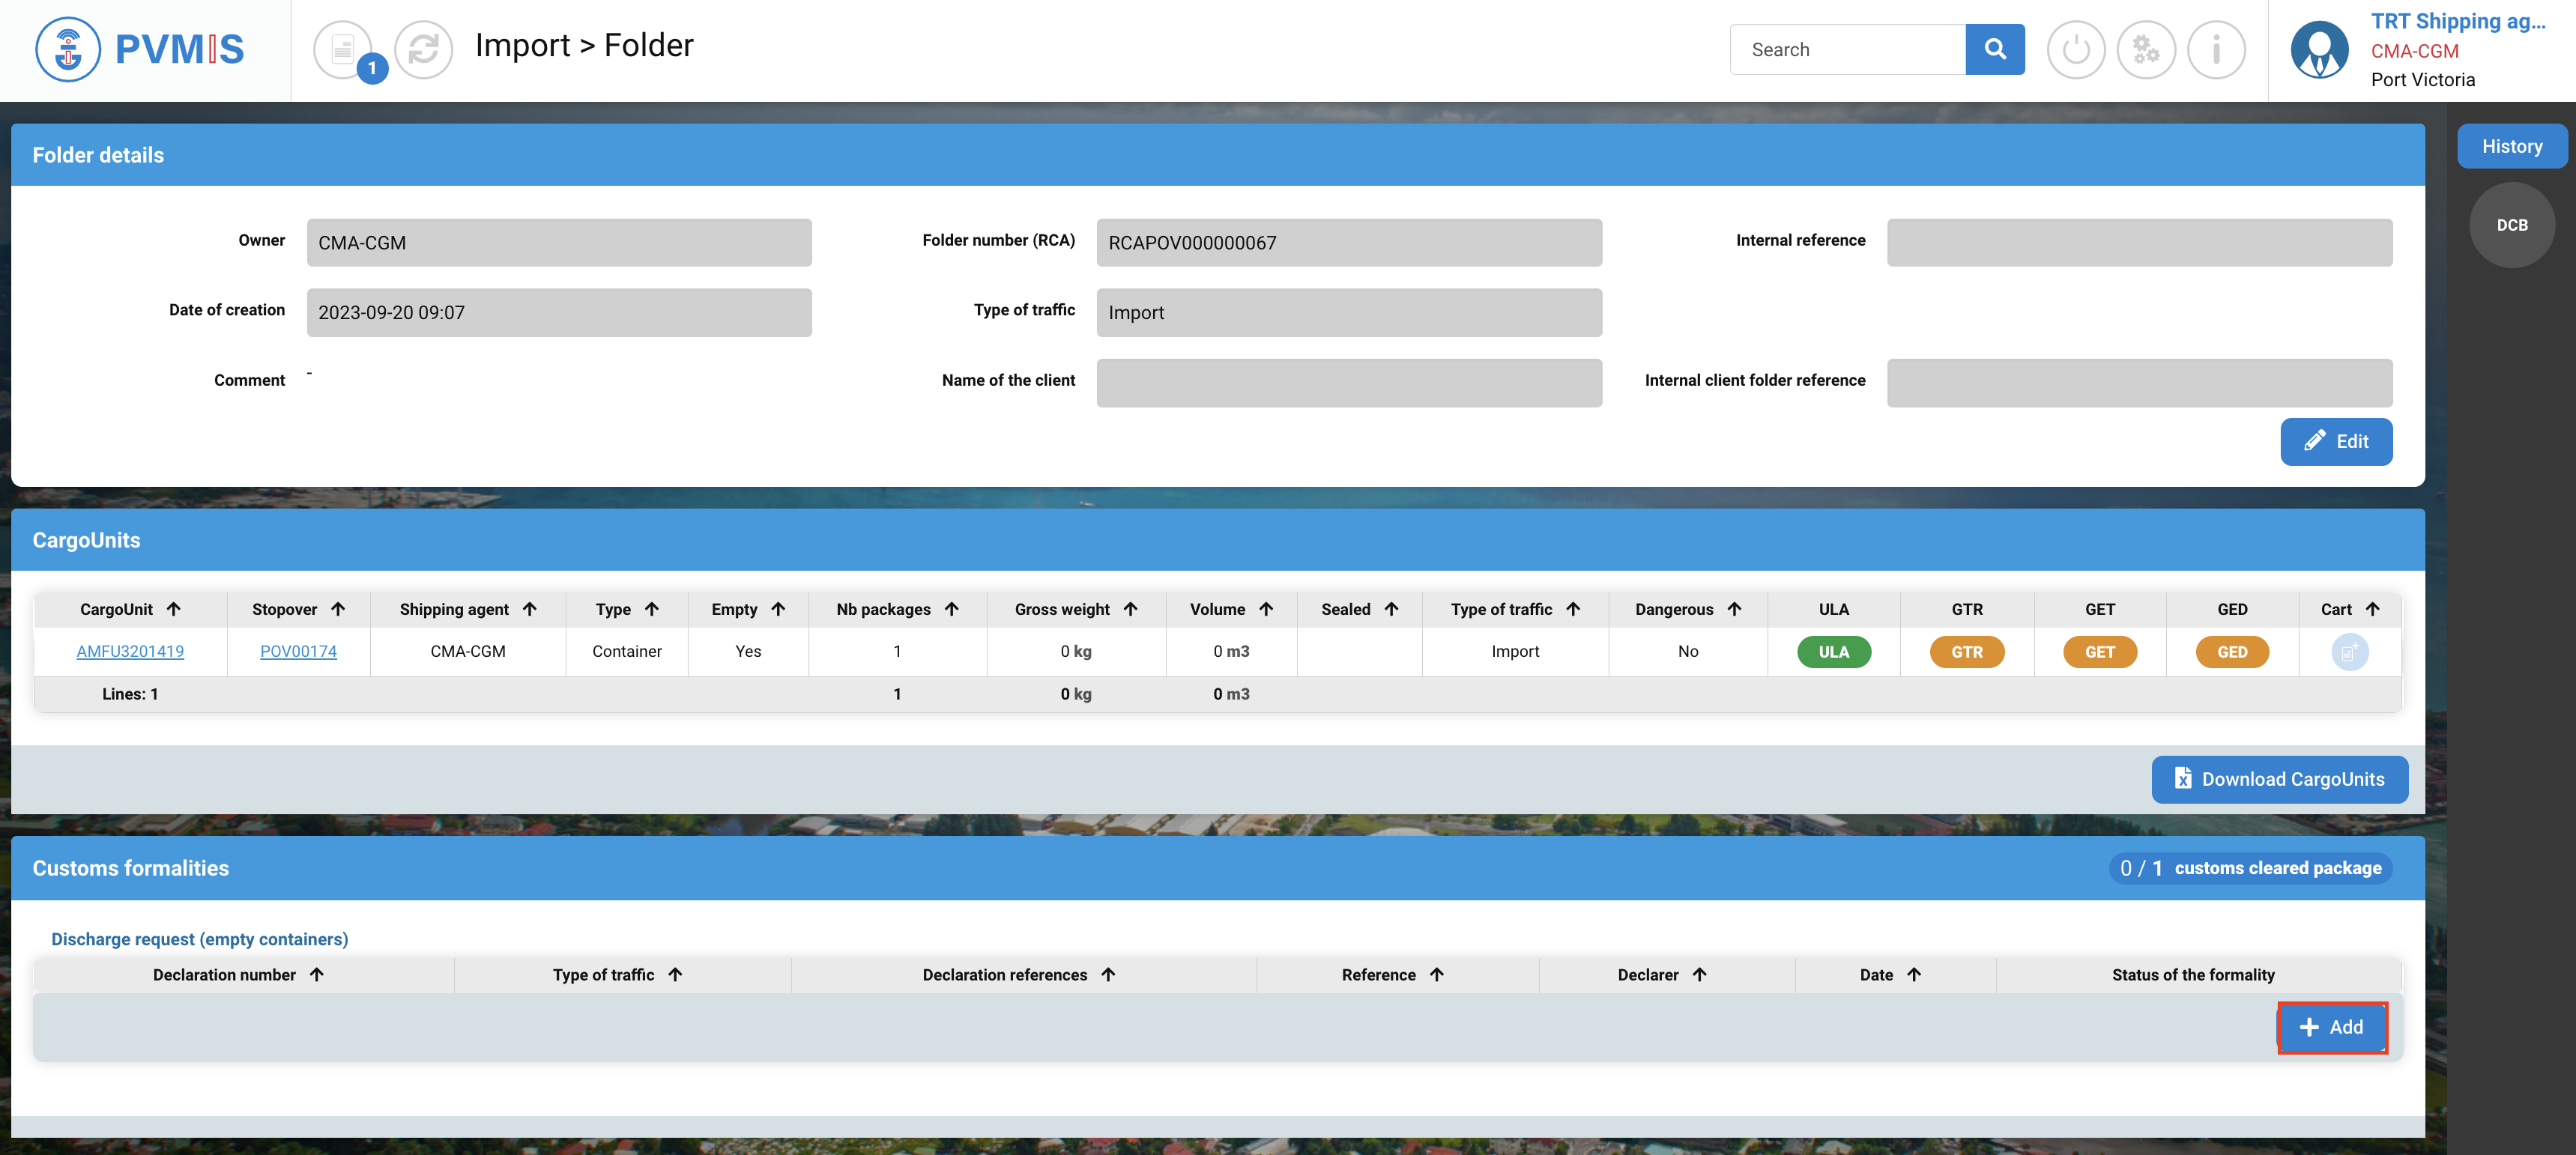Viewport: 2576px width, 1155px height.
Task: Click the orange GED status badge
Action: 2231,652
